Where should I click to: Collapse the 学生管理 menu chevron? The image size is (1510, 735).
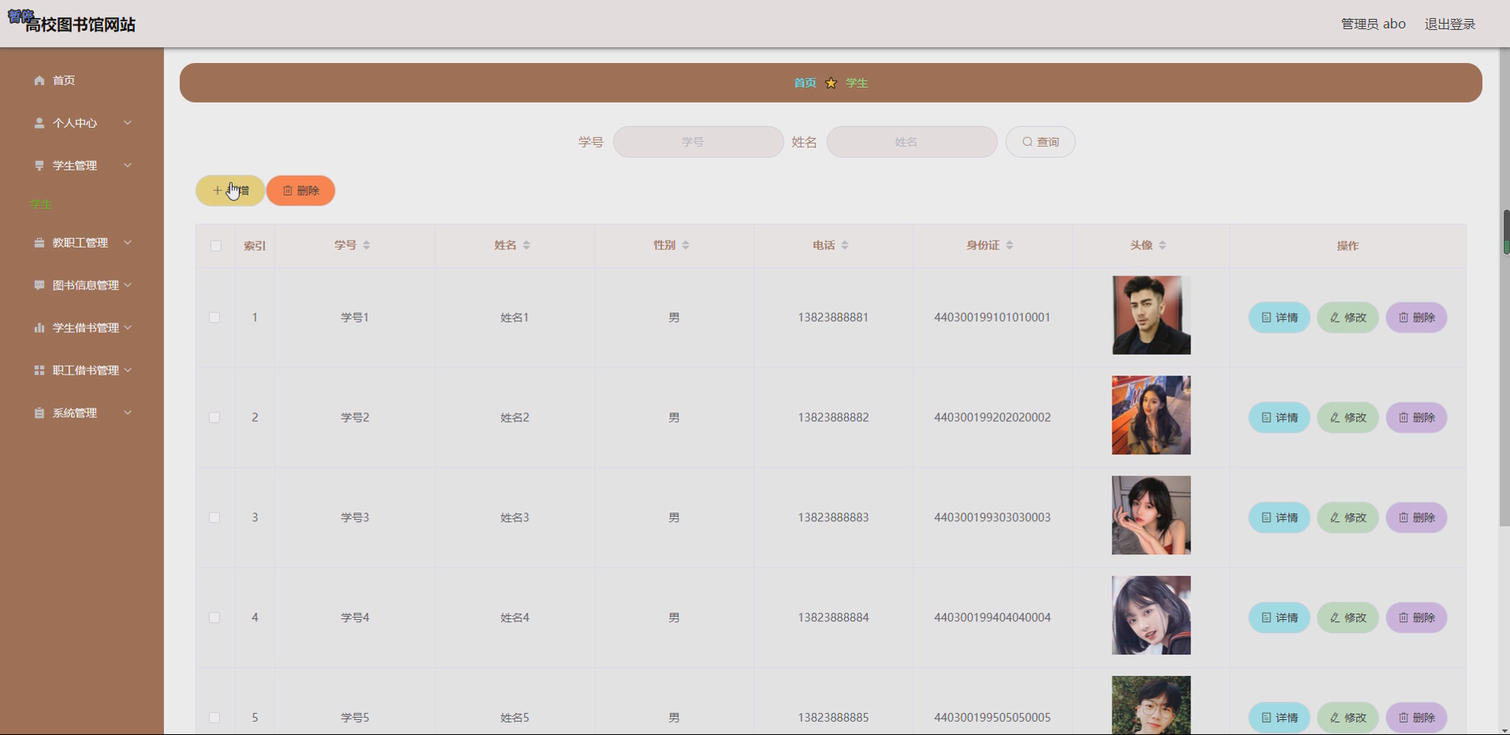point(128,166)
